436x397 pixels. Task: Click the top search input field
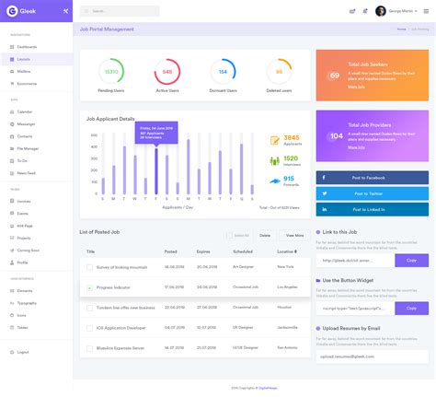coord(120,11)
